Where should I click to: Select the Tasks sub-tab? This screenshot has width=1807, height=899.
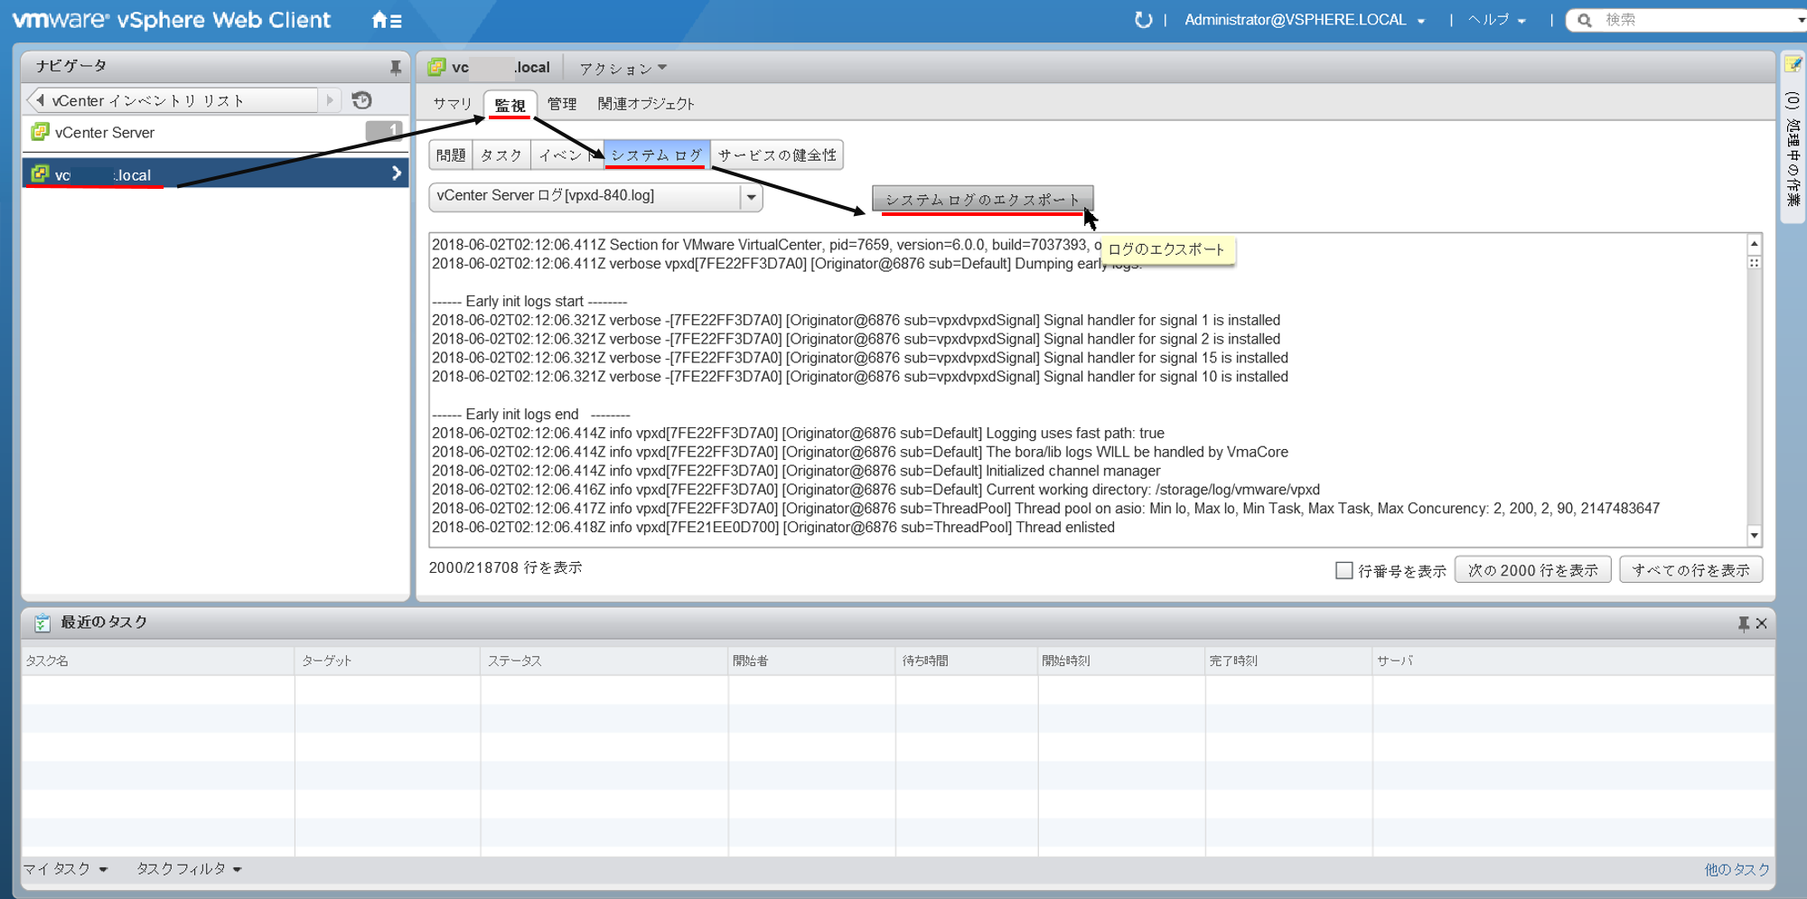coord(501,155)
